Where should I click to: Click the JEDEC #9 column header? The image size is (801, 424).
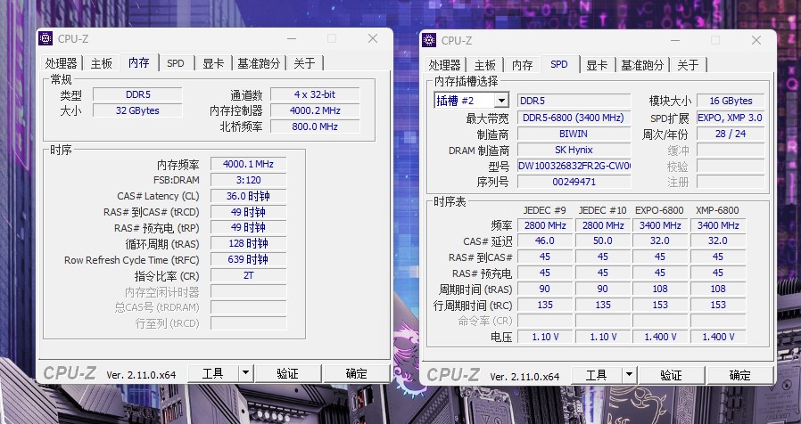pos(545,210)
